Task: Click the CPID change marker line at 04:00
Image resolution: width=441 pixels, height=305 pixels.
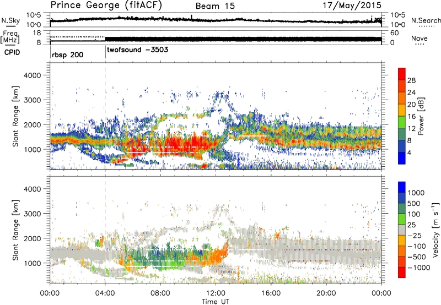Action: tap(105, 52)
